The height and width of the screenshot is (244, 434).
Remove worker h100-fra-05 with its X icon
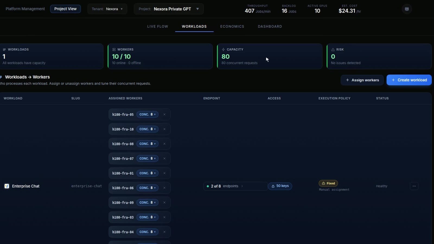[x=164, y=114]
